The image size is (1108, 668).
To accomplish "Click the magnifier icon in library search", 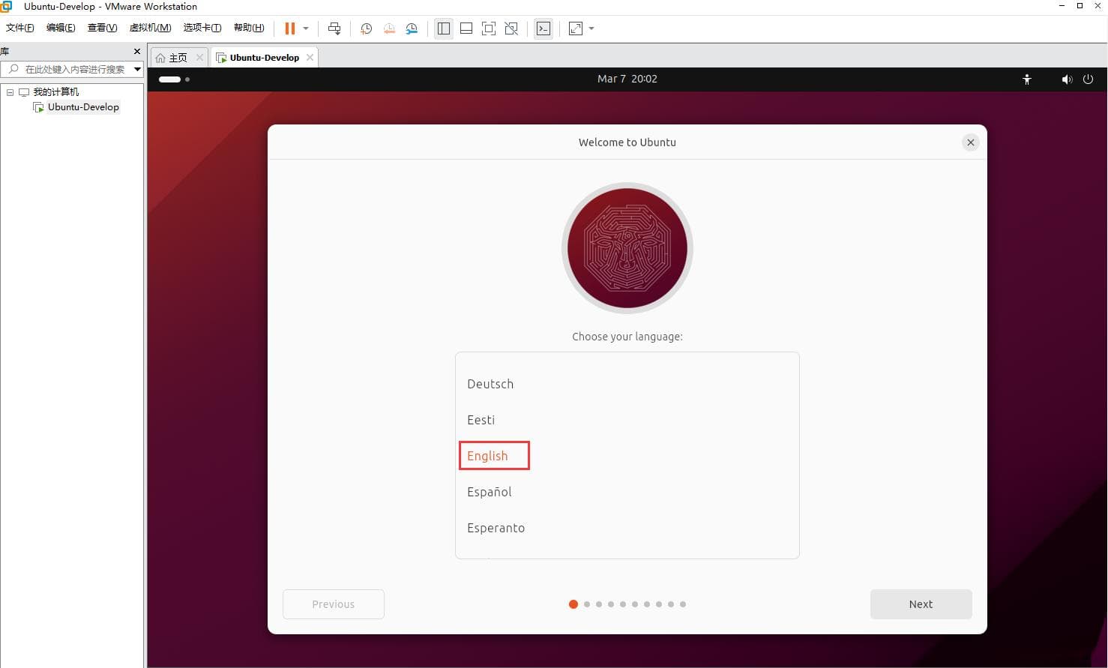I will [13, 69].
